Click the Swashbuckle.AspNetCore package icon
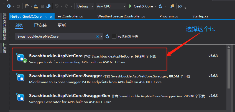This screenshot has width=235, height=112. 21,58
